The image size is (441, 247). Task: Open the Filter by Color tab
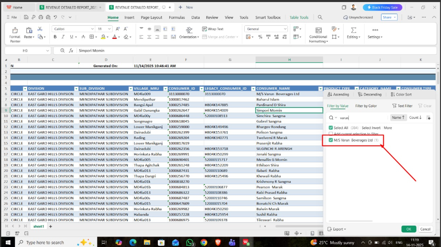(x=366, y=106)
